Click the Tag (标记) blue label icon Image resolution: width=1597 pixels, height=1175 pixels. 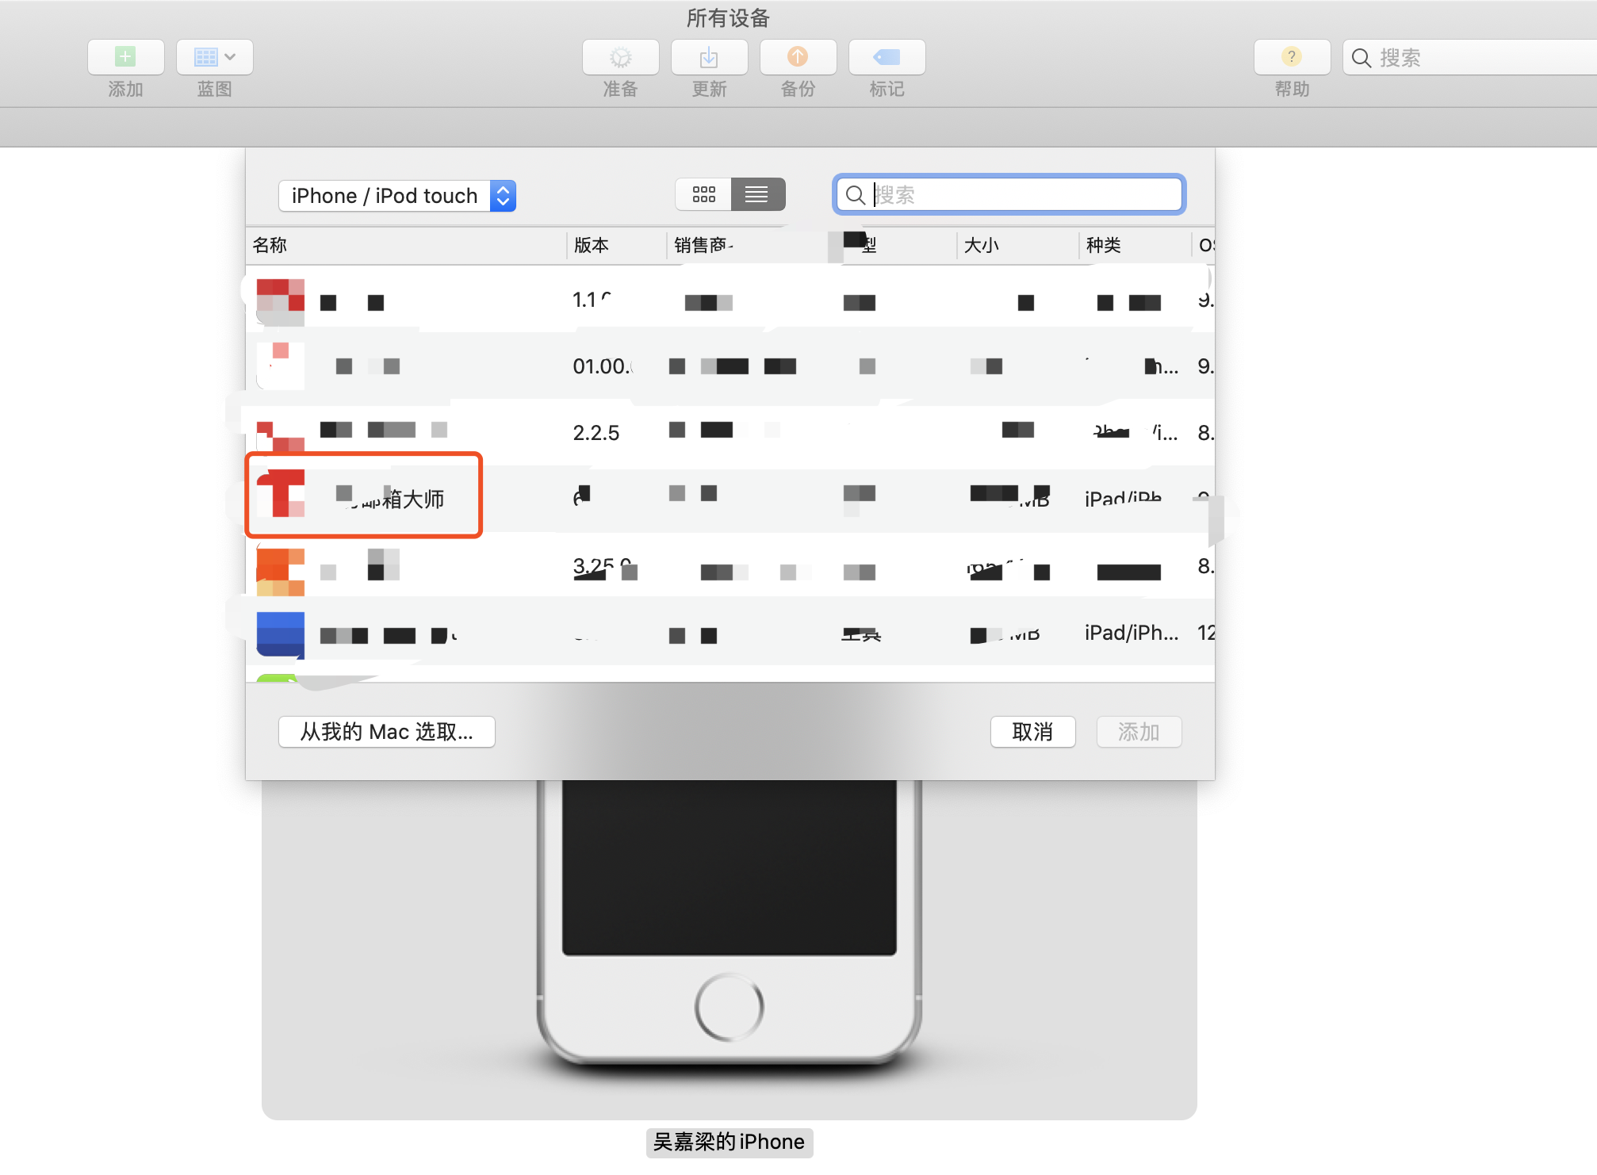[x=887, y=57]
